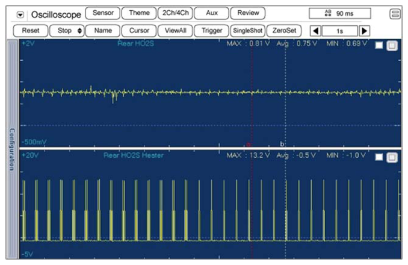
Task: Click the Name toolbar button
Action: [x=102, y=30]
